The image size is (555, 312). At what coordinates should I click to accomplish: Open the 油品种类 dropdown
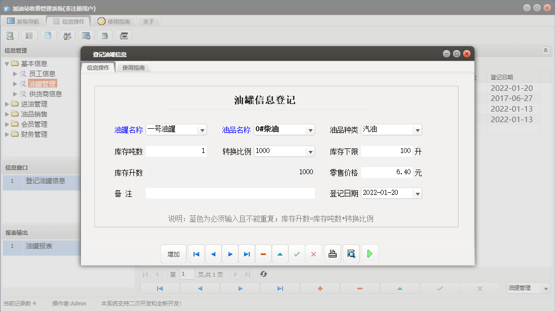click(418, 130)
